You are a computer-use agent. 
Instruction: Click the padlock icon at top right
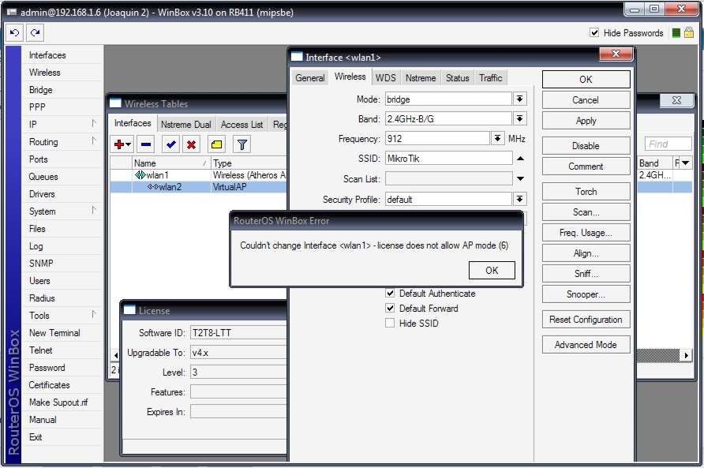click(x=689, y=33)
